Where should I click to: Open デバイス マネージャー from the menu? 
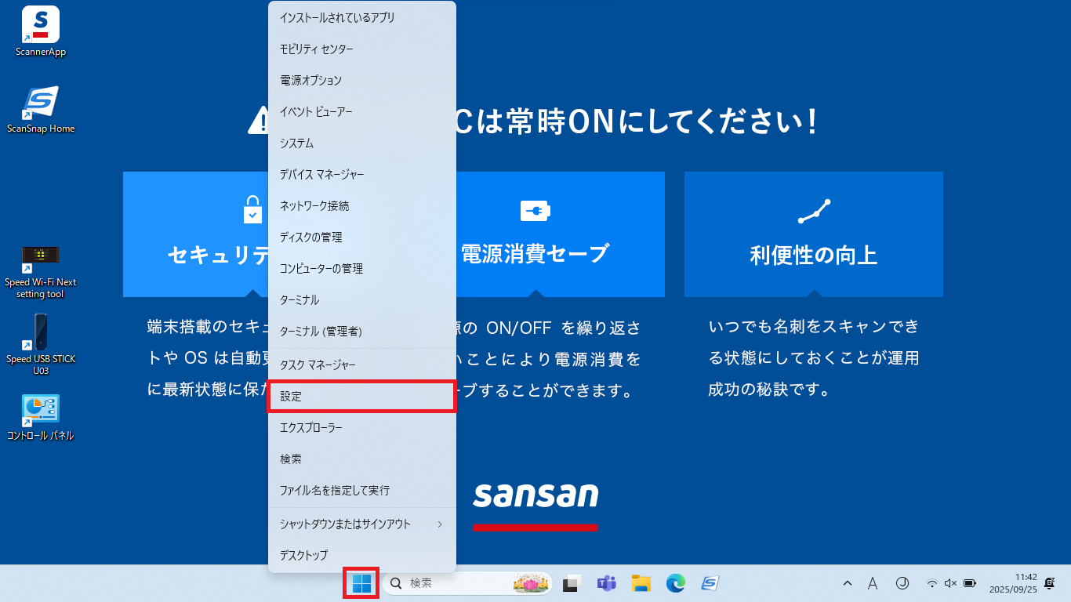tap(362, 174)
